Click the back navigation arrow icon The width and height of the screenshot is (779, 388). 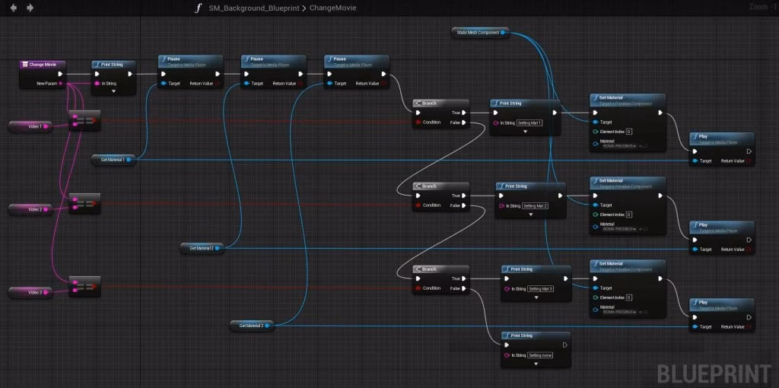14,8
